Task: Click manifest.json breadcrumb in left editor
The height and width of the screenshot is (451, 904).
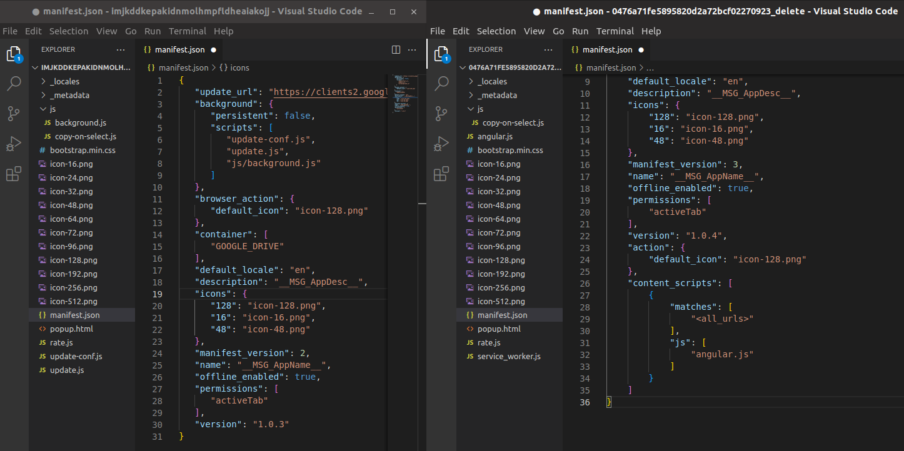Action: click(178, 67)
